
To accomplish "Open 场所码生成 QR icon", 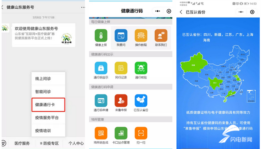I will [x=101, y=133].
